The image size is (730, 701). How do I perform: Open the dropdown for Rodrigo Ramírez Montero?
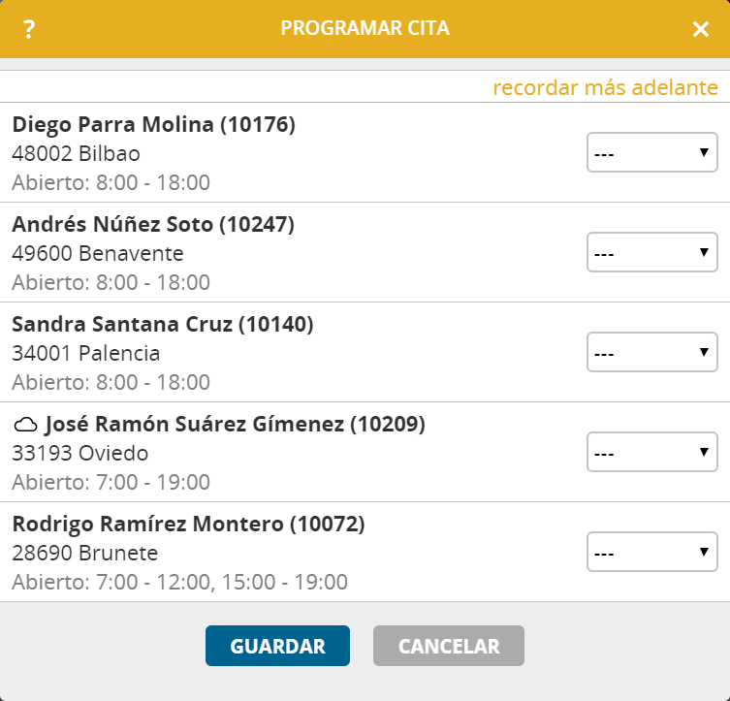[x=651, y=552]
